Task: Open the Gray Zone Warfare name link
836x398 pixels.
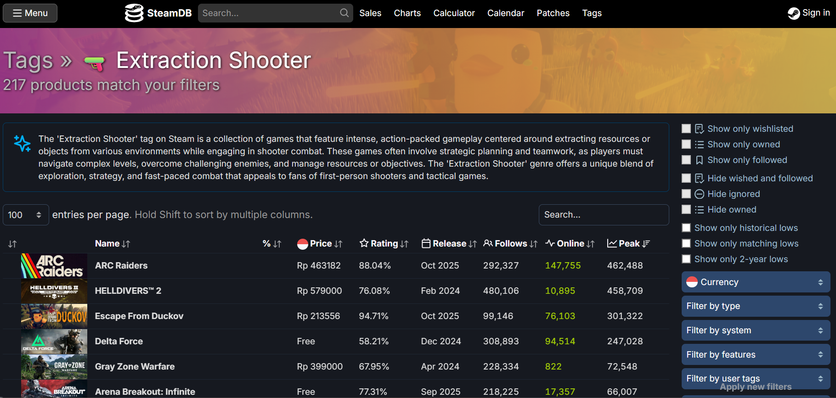Action: point(135,367)
